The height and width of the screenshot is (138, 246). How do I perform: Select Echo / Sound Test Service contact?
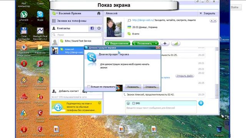click(76, 42)
